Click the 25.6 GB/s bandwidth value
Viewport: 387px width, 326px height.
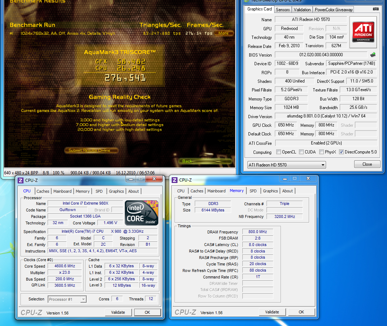359,107
